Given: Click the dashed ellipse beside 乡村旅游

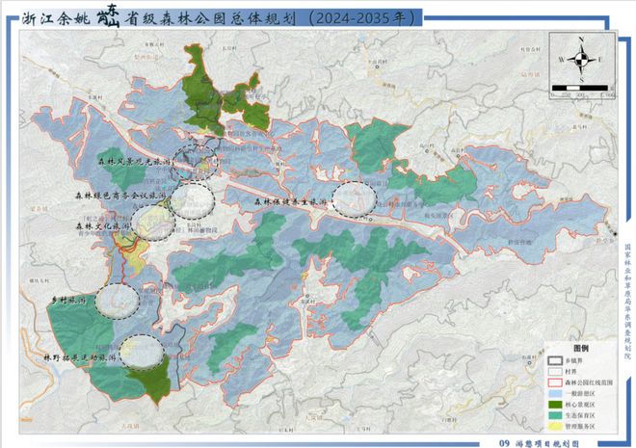Looking at the screenshot, I should (118, 302).
